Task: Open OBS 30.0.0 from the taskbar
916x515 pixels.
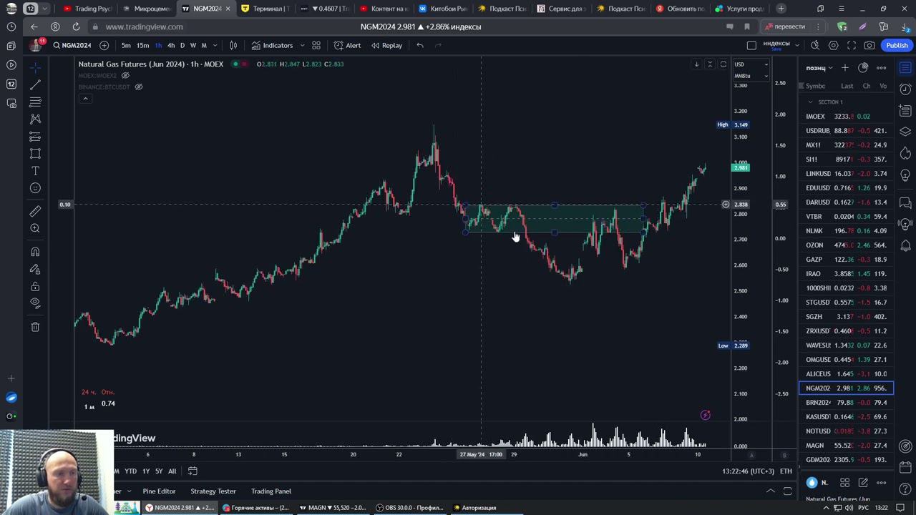Action: tap(411, 508)
